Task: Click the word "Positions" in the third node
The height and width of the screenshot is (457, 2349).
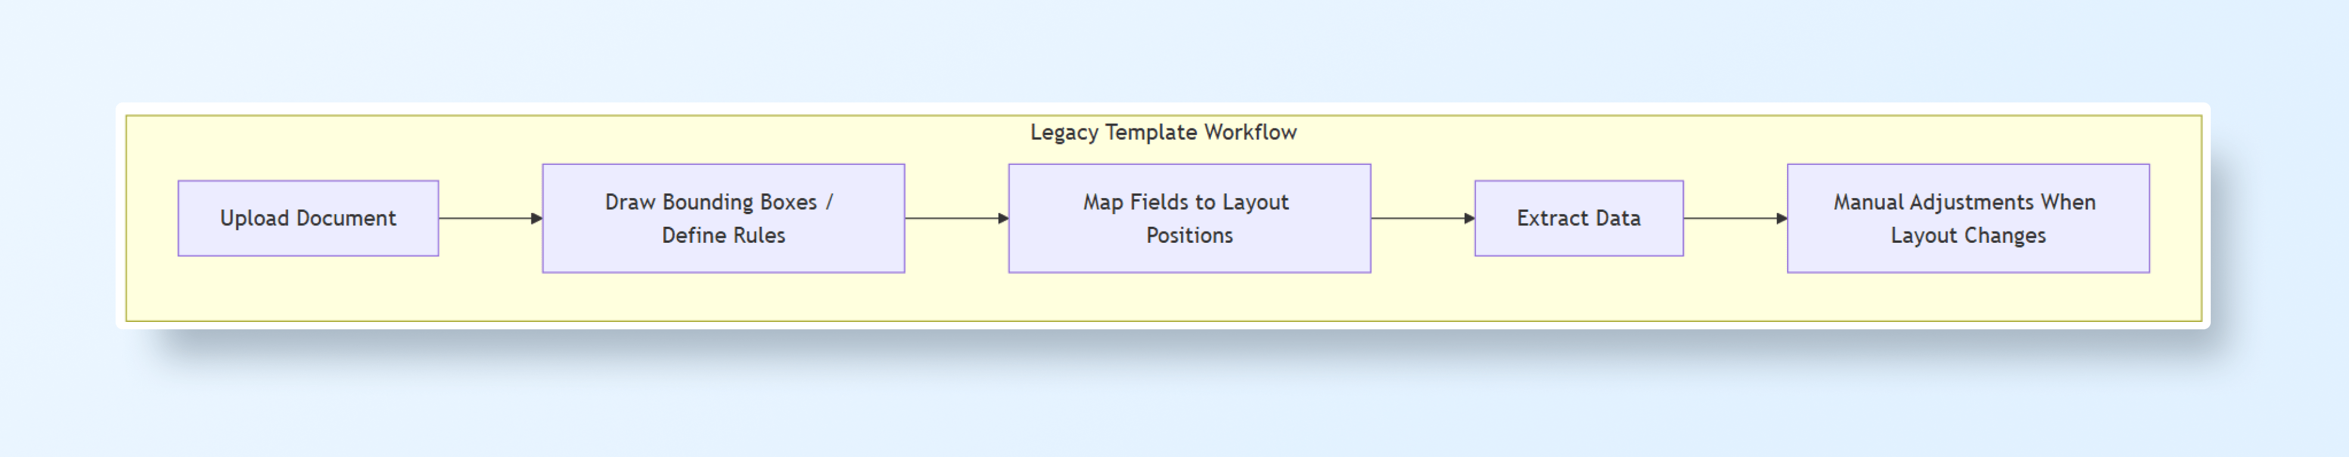Action: click(1189, 236)
